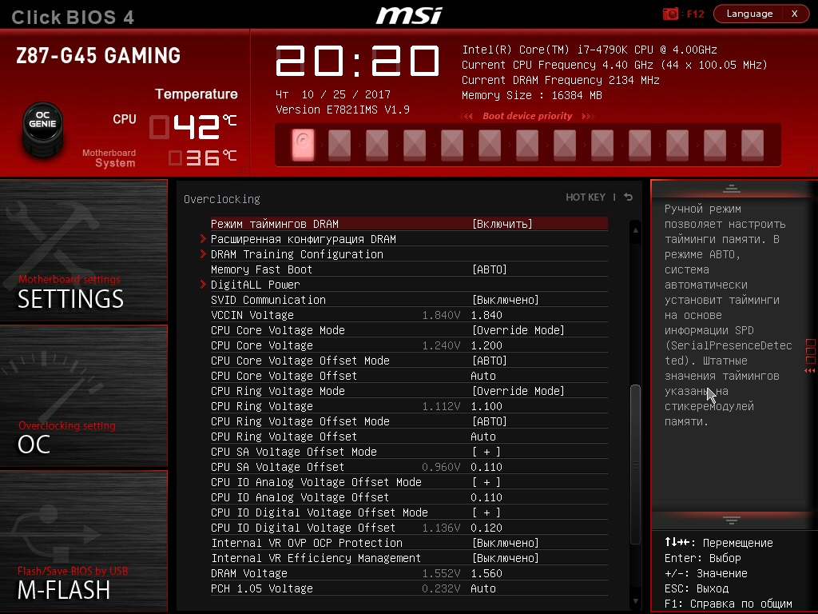Open the SETTINGS section

(x=83, y=250)
